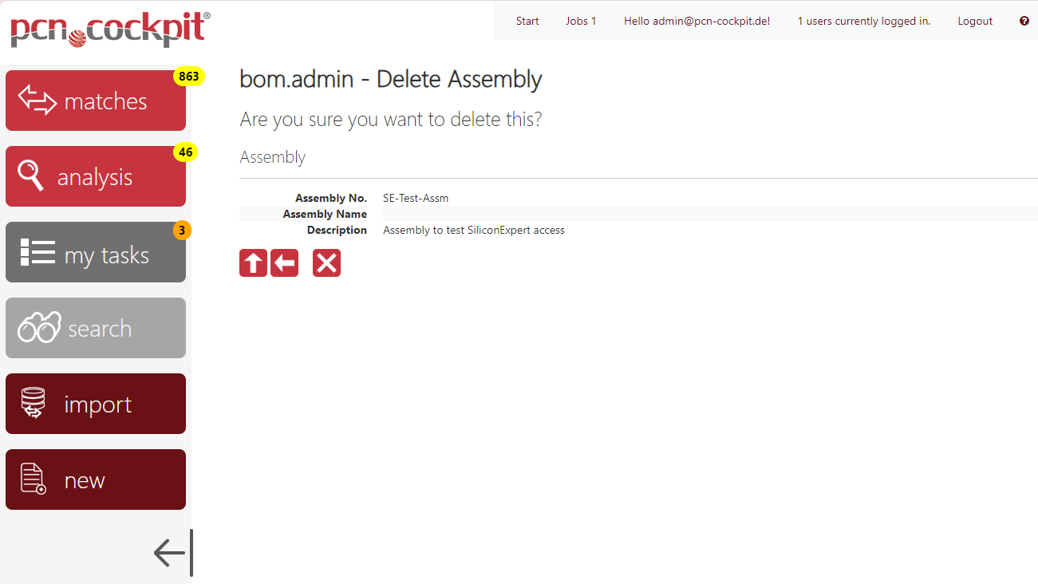Image resolution: width=1038 pixels, height=584 pixels.
Task: Click the analysis magnifier icon
Action: 31,176
